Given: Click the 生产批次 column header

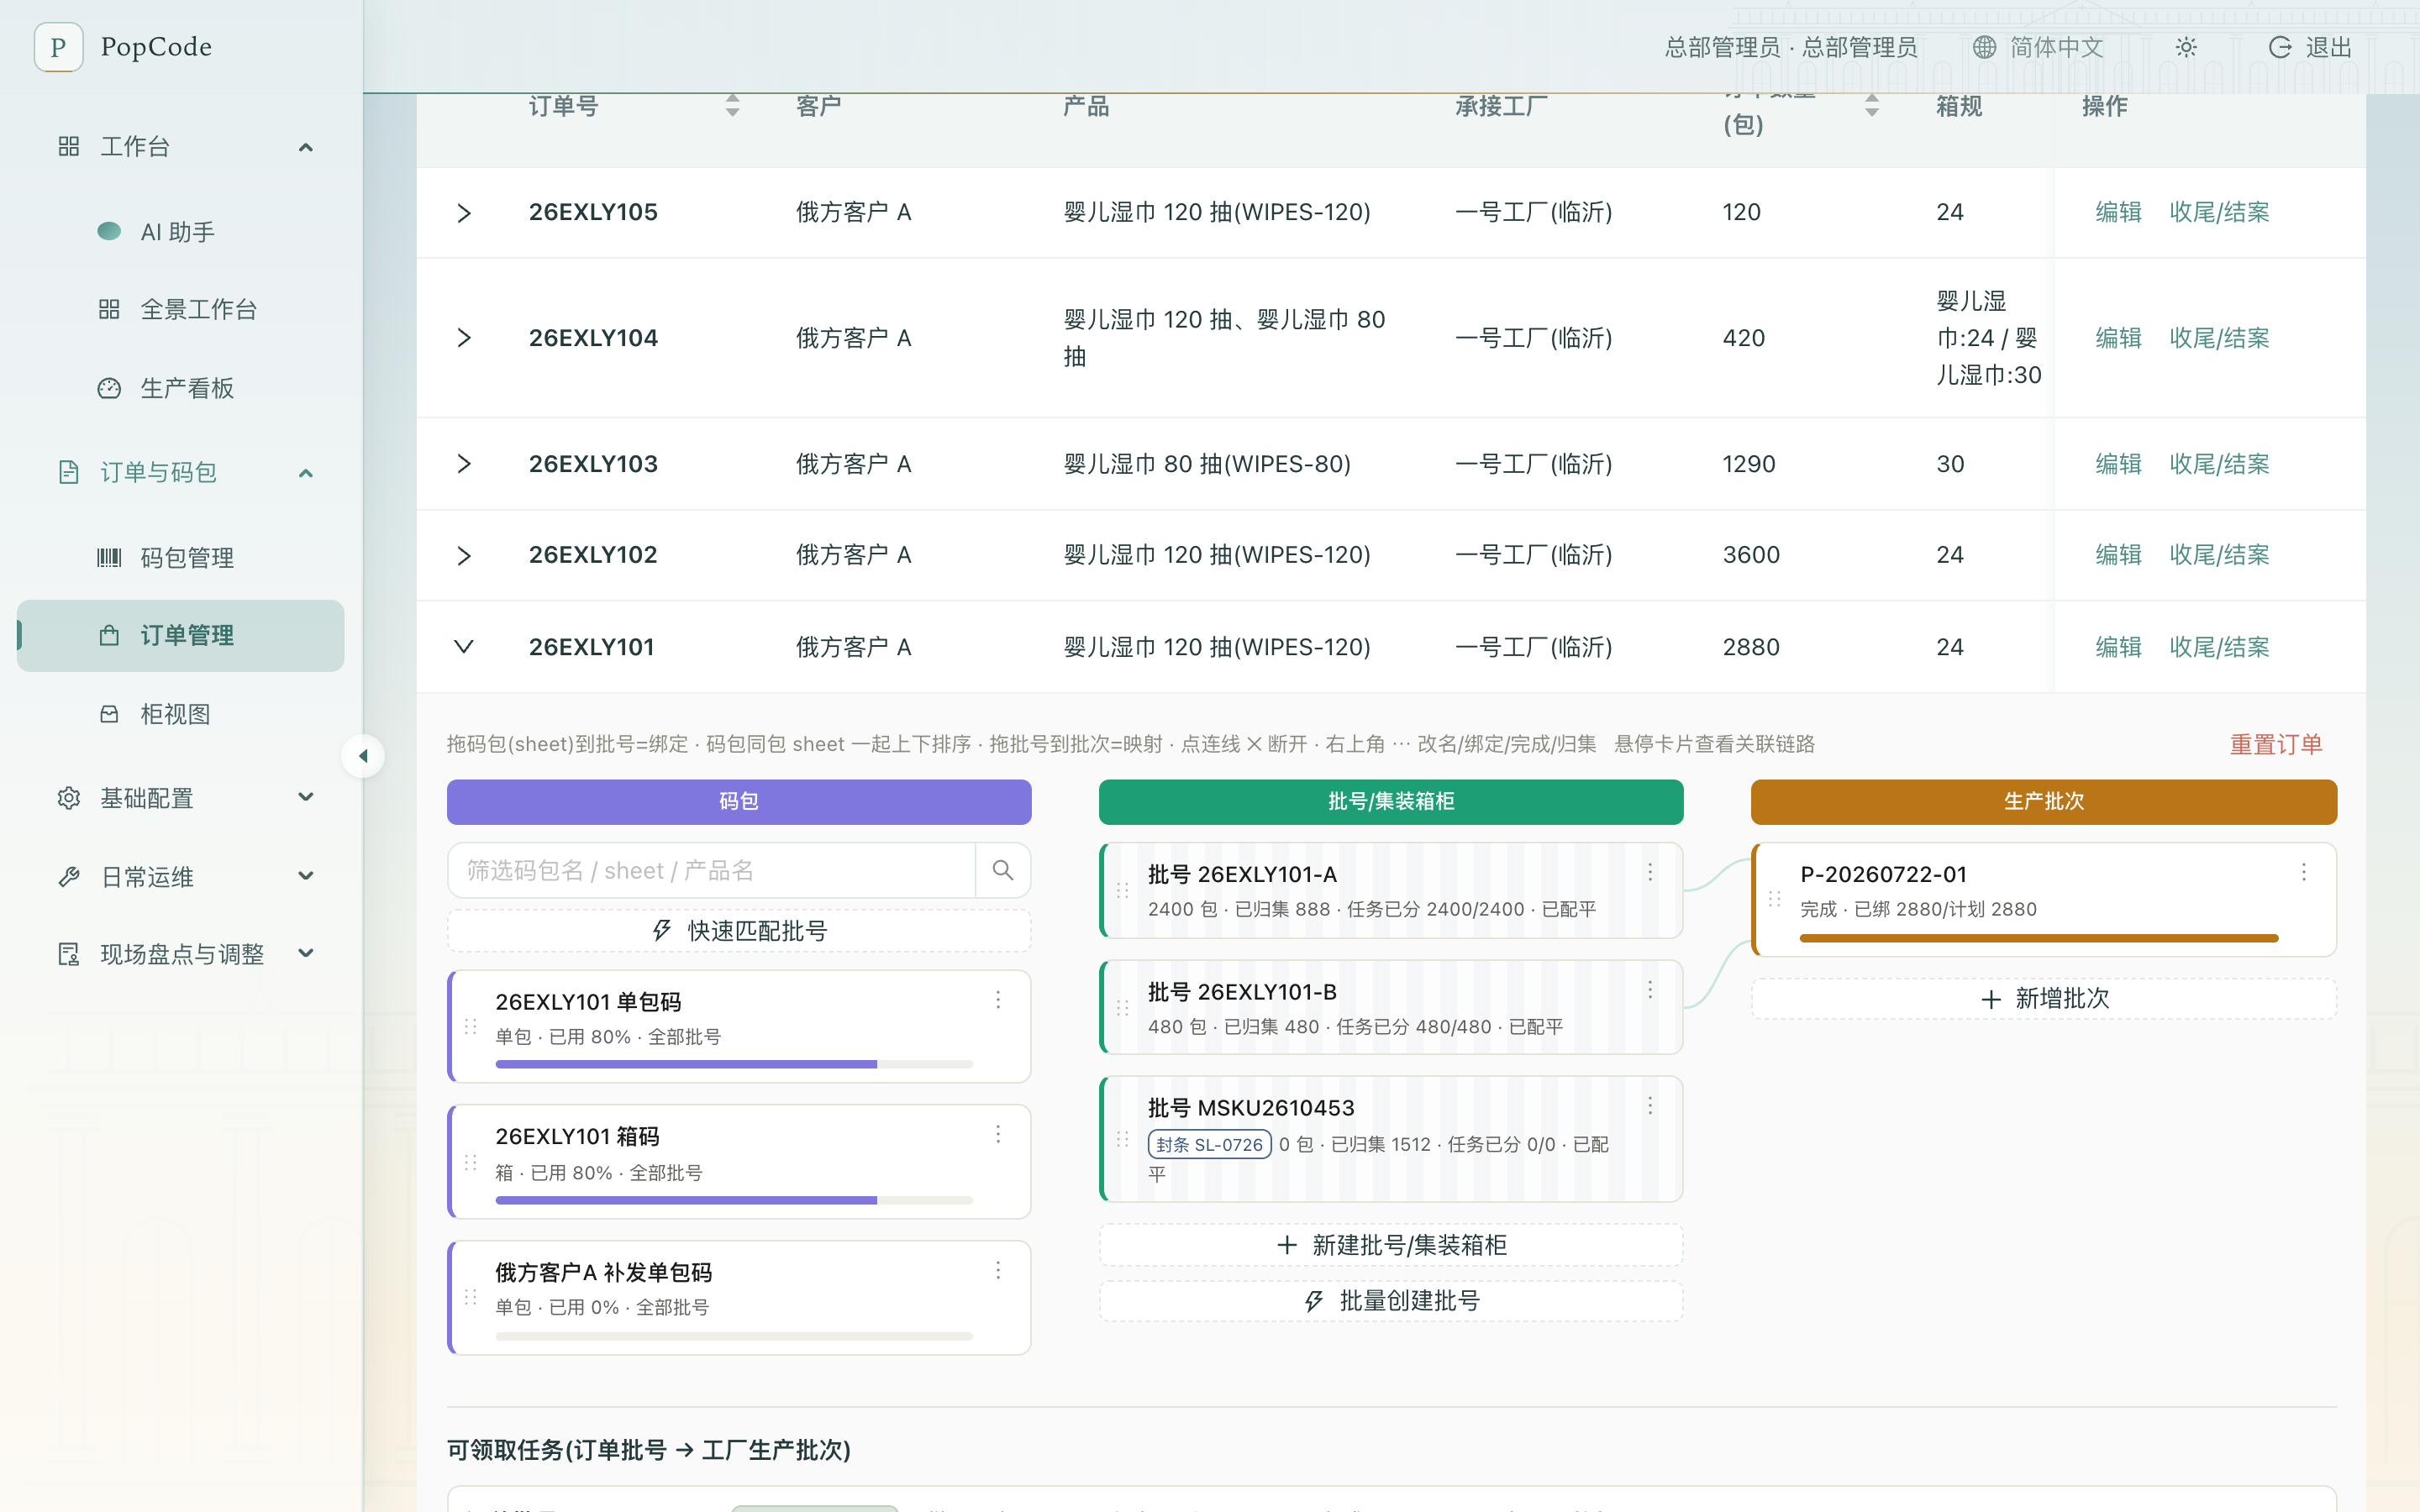Looking at the screenshot, I should [2043, 802].
